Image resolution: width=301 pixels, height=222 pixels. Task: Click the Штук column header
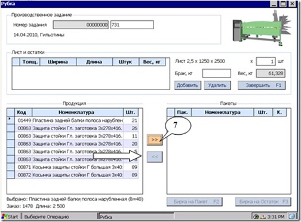pyautogui.click(x=125, y=62)
